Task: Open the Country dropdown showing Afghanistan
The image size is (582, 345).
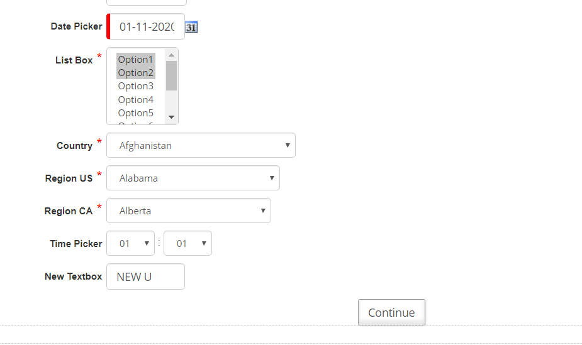Action: pyautogui.click(x=201, y=145)
